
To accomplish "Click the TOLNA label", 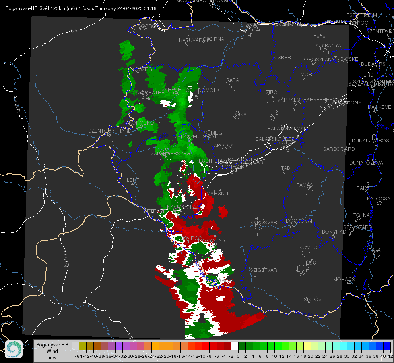I will [361, 215].
